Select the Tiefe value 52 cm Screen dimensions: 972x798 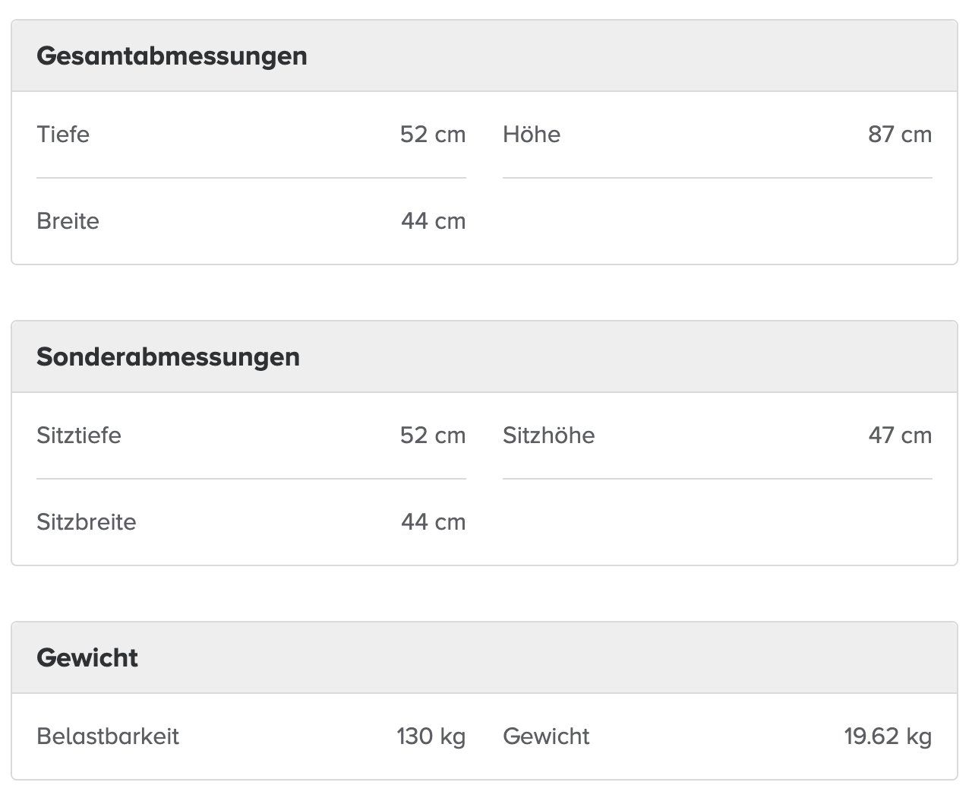(433, 135)
